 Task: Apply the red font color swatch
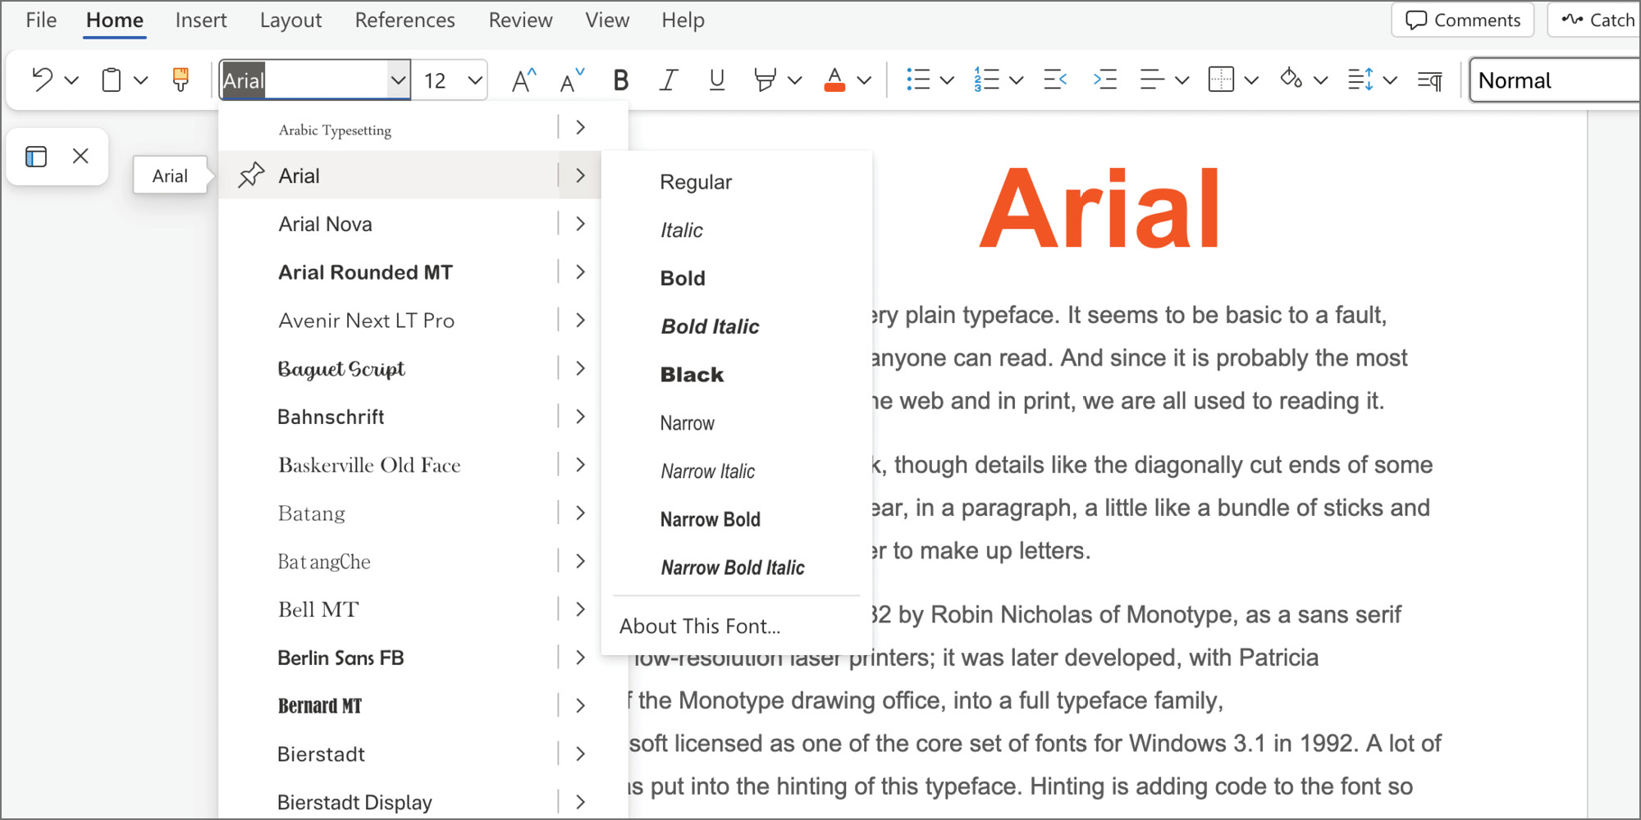click(x=834, y=80)
